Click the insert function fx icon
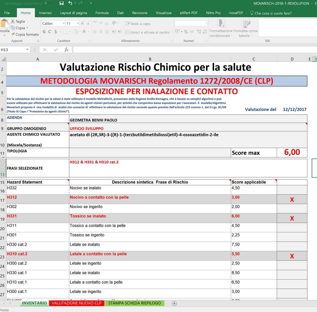 click(67, 50)
